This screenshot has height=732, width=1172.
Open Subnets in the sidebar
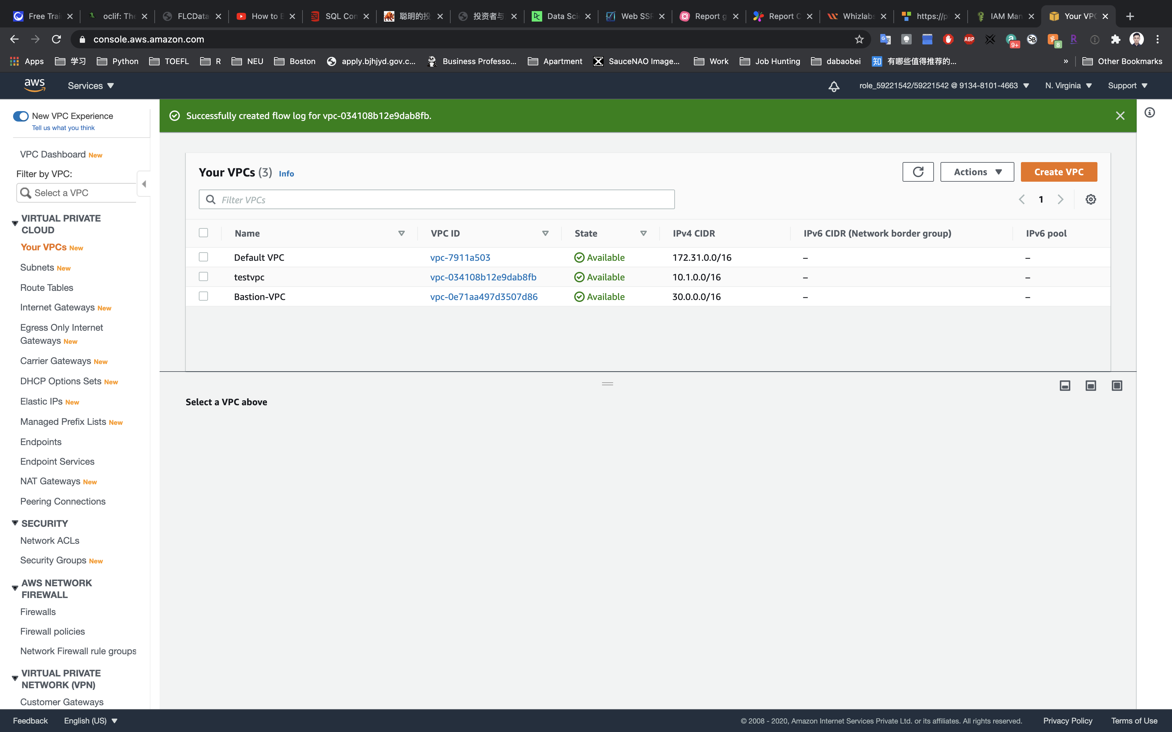tap(37, 267)
